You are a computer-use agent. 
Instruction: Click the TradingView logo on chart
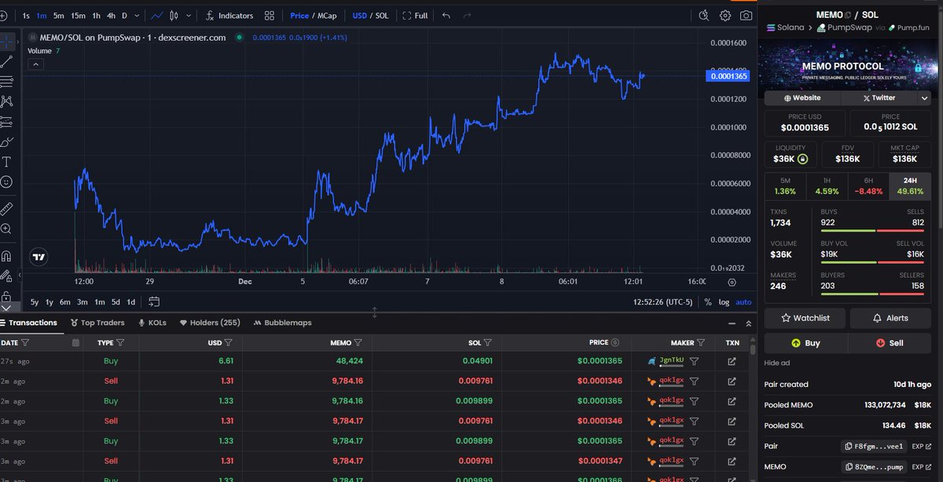[x=38, y=257]
